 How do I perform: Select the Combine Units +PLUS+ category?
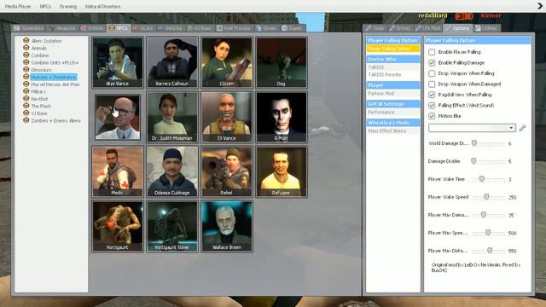pyautogui.click(x=55, y=62)
